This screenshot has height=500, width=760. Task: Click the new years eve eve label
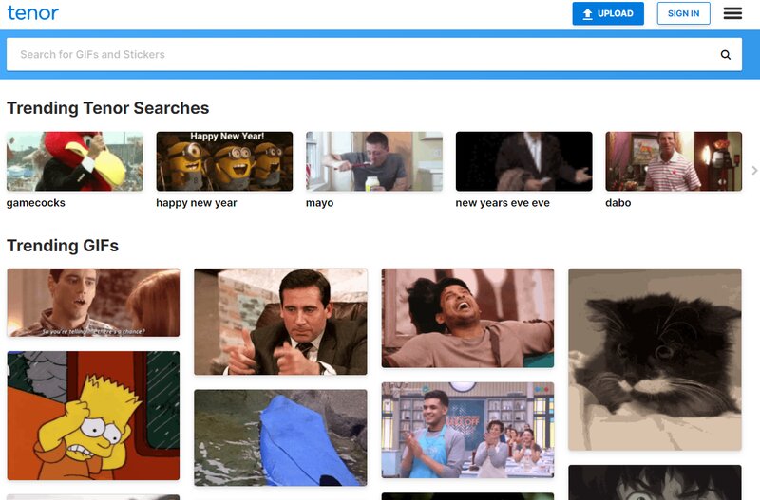tap(503, 203)
